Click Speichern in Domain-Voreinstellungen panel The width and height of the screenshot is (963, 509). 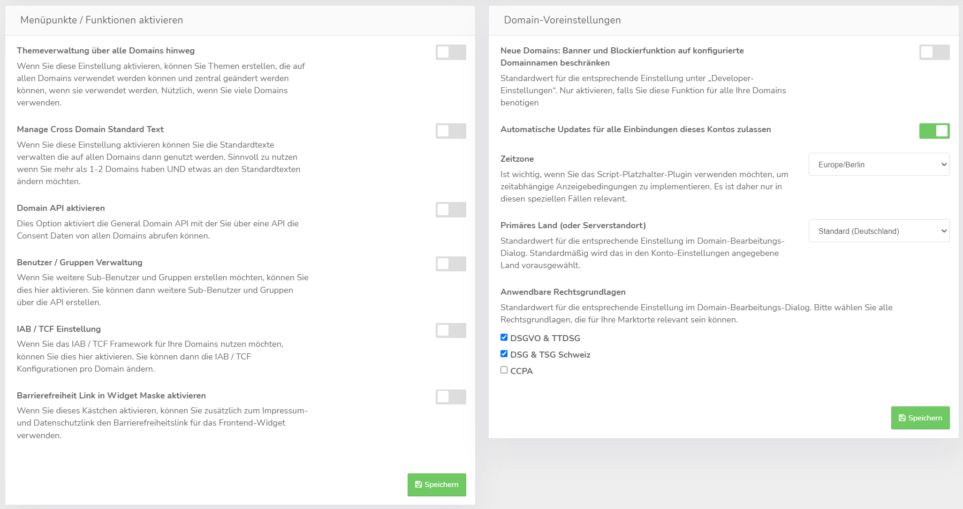point(925,418)
